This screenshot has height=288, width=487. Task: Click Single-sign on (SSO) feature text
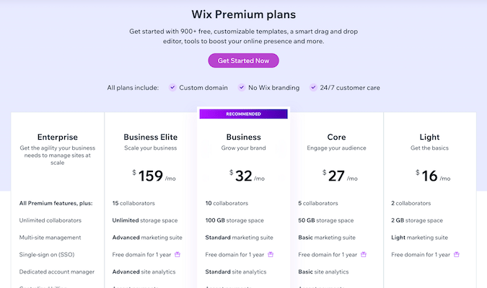pos(51,254)
